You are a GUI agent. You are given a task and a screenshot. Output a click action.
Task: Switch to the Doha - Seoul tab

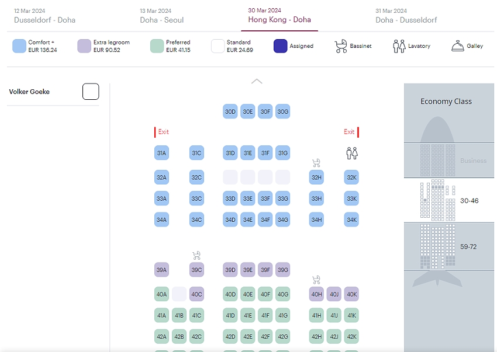(x=161, y=16)
